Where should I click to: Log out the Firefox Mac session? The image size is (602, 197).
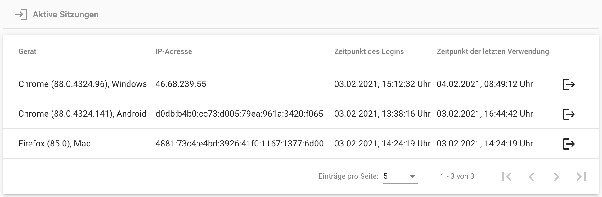568,144
